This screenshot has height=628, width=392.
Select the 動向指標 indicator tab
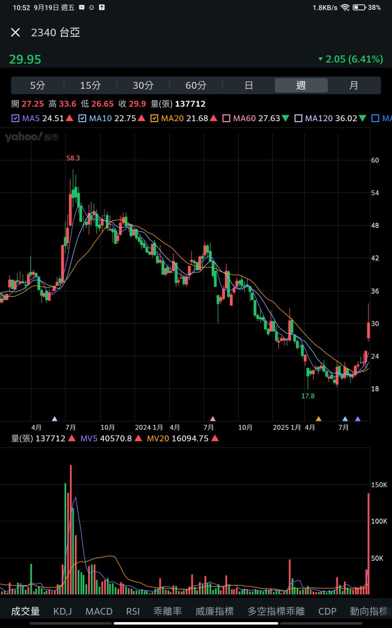click(x=370, y=611)
